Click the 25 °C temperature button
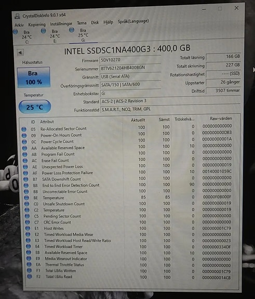This screenshot has height=299, width=255. point(35,107)
